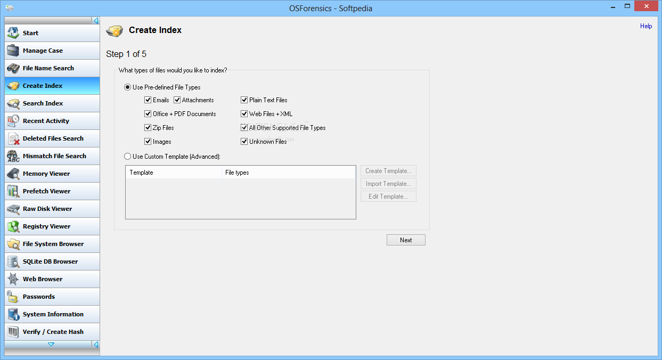Collapse sidebar using bottom left arrow
The height and width of the screenshot is (360, 662).
[96, 345]
